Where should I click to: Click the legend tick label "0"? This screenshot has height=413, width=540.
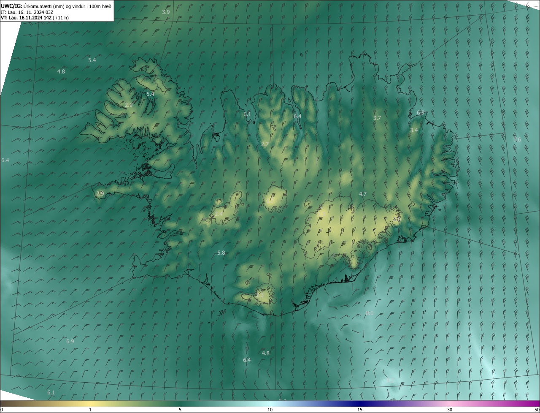[x=1, y=410]
